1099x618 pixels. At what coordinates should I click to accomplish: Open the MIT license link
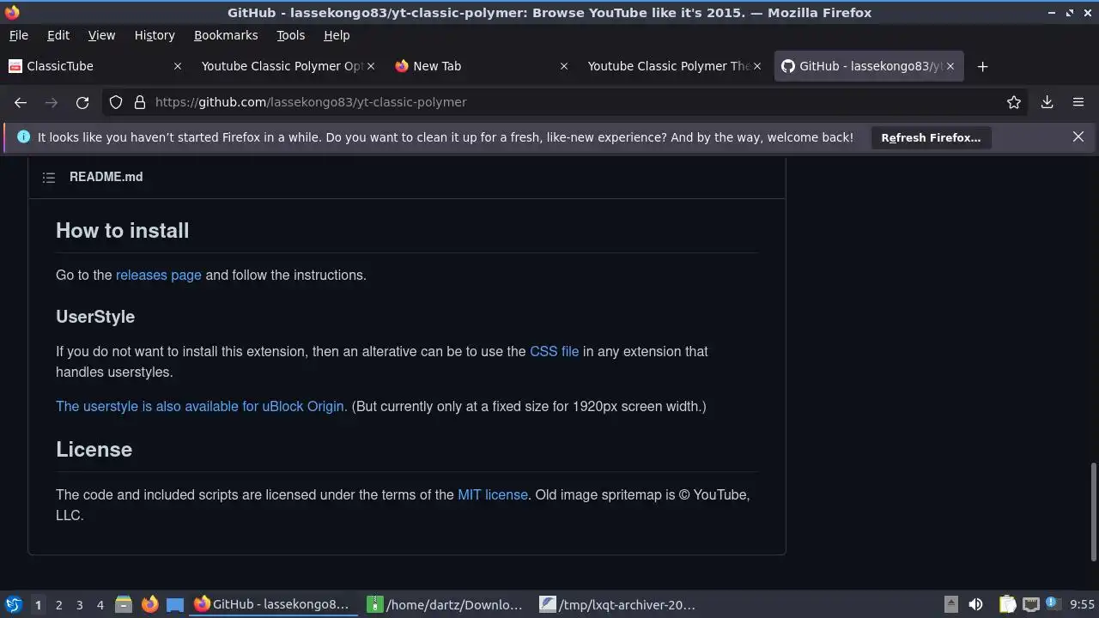[x=493, y=495]
